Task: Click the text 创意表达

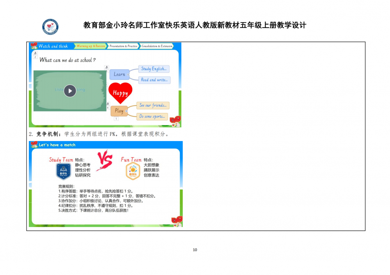Action: point(151,175)
